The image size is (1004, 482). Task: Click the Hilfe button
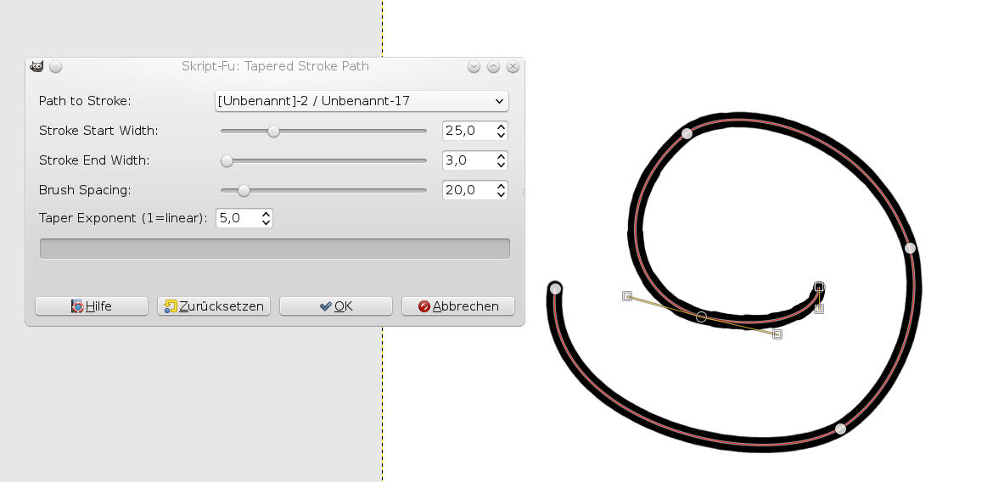[x=92, y=306]
